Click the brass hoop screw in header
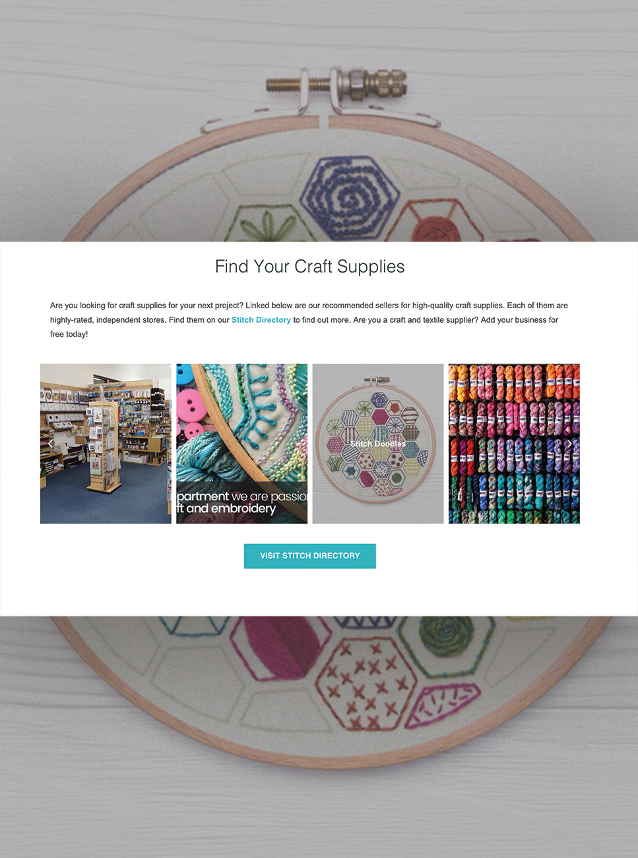The image size is (638, 858). 338,85
